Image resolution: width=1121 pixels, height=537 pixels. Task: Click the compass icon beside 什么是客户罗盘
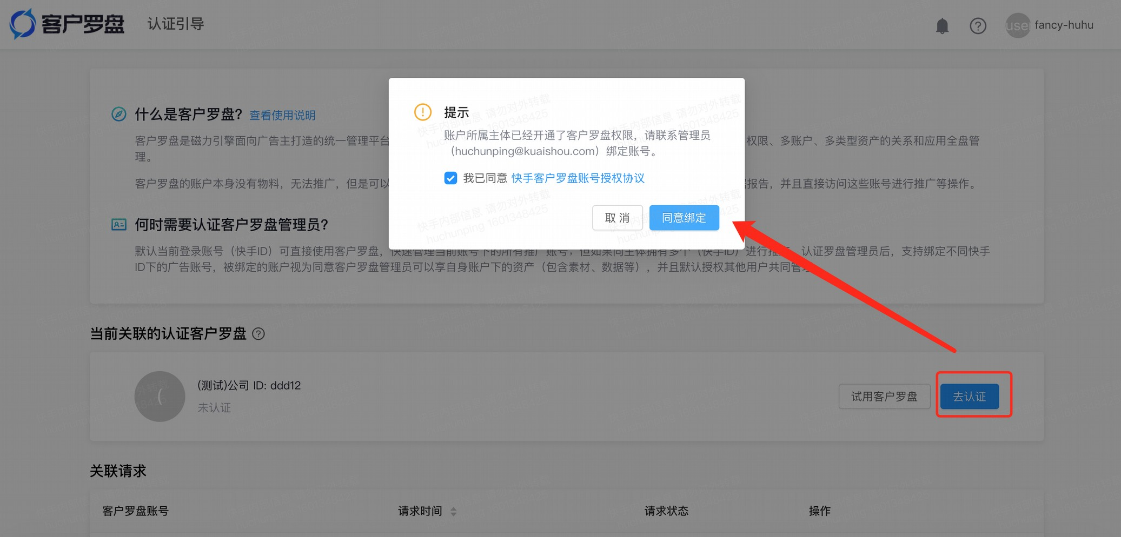point(120,115)
